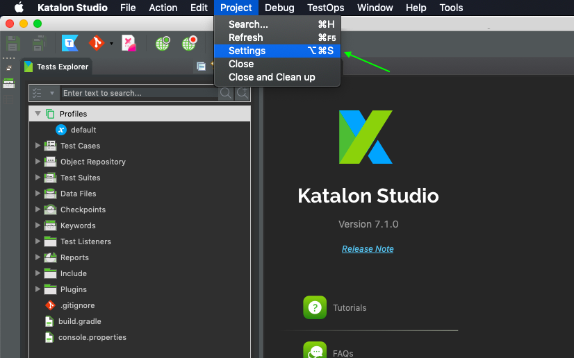574x358 pixels.
Task: Click the Test Cases folder icon
Action: [50, 146]
